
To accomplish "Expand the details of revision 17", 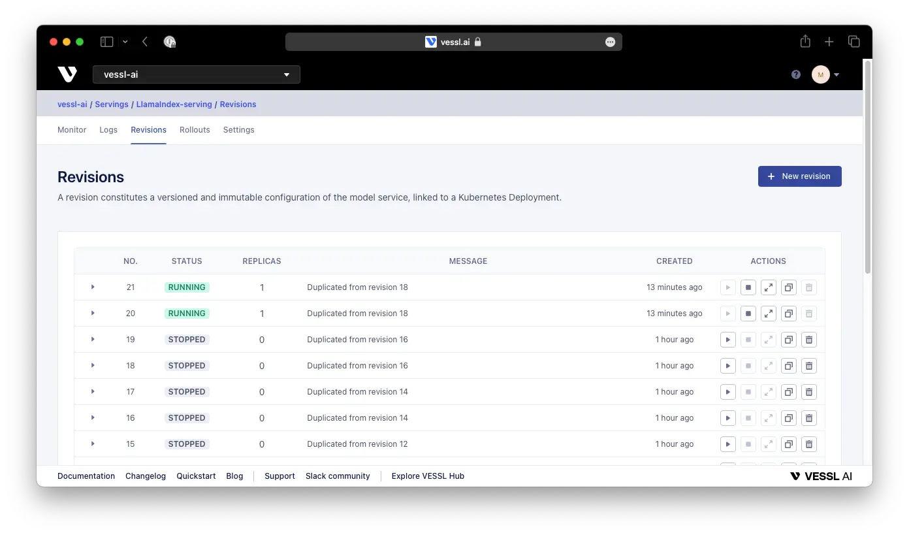I will coord(93,391).
